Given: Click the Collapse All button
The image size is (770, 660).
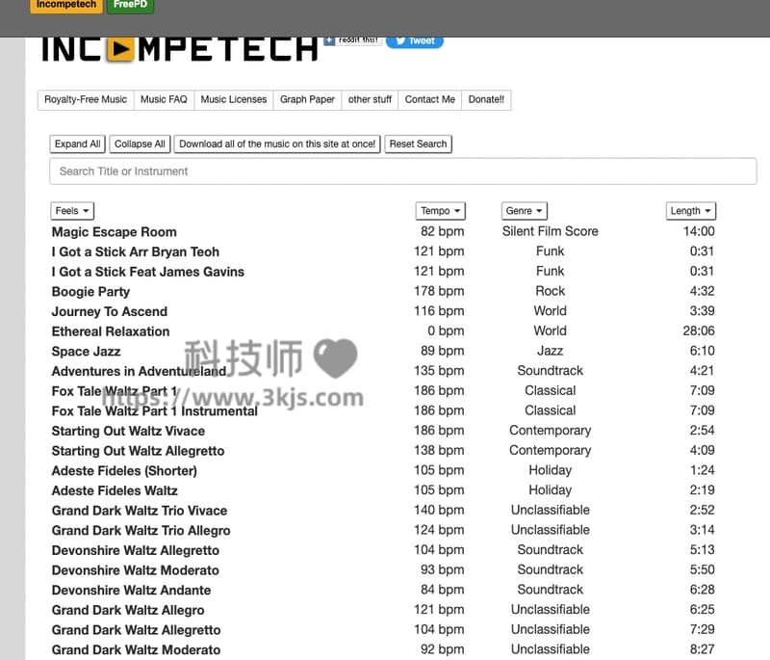Looking at the screenshot, I should click(140, 144).
